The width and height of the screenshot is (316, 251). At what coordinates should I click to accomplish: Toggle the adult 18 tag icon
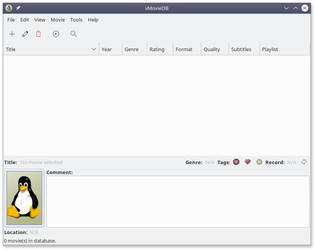[x=236, y=162]
